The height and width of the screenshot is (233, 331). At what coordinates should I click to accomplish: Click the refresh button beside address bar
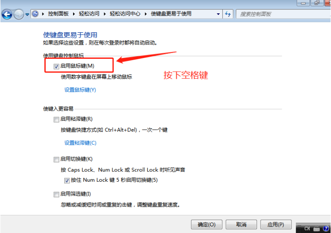(x=228, y=14)
